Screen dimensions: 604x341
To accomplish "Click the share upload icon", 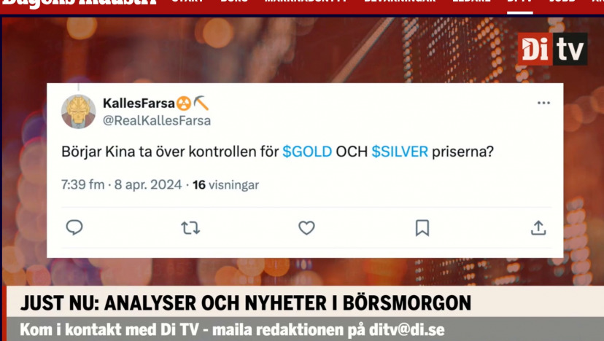I will (x=538, y=227).
